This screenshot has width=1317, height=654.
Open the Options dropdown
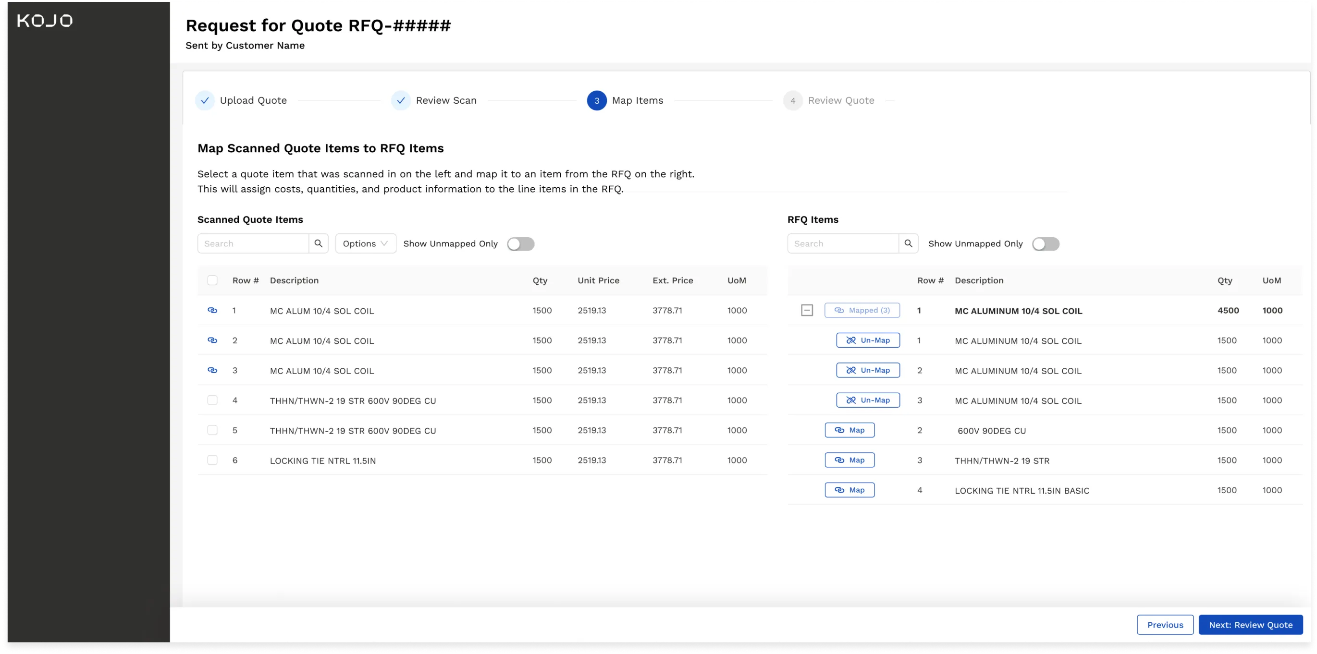pos(366,244)
